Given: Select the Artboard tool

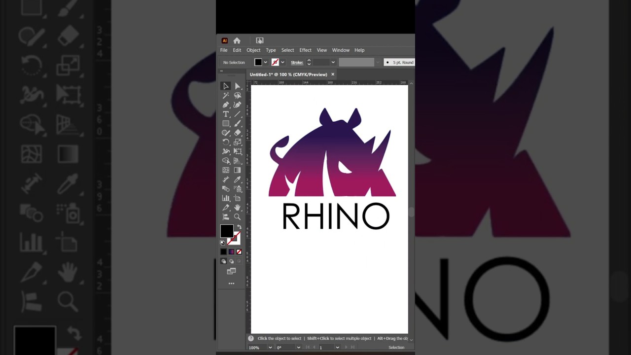Looking at the screenshot, I should (238, 198).
